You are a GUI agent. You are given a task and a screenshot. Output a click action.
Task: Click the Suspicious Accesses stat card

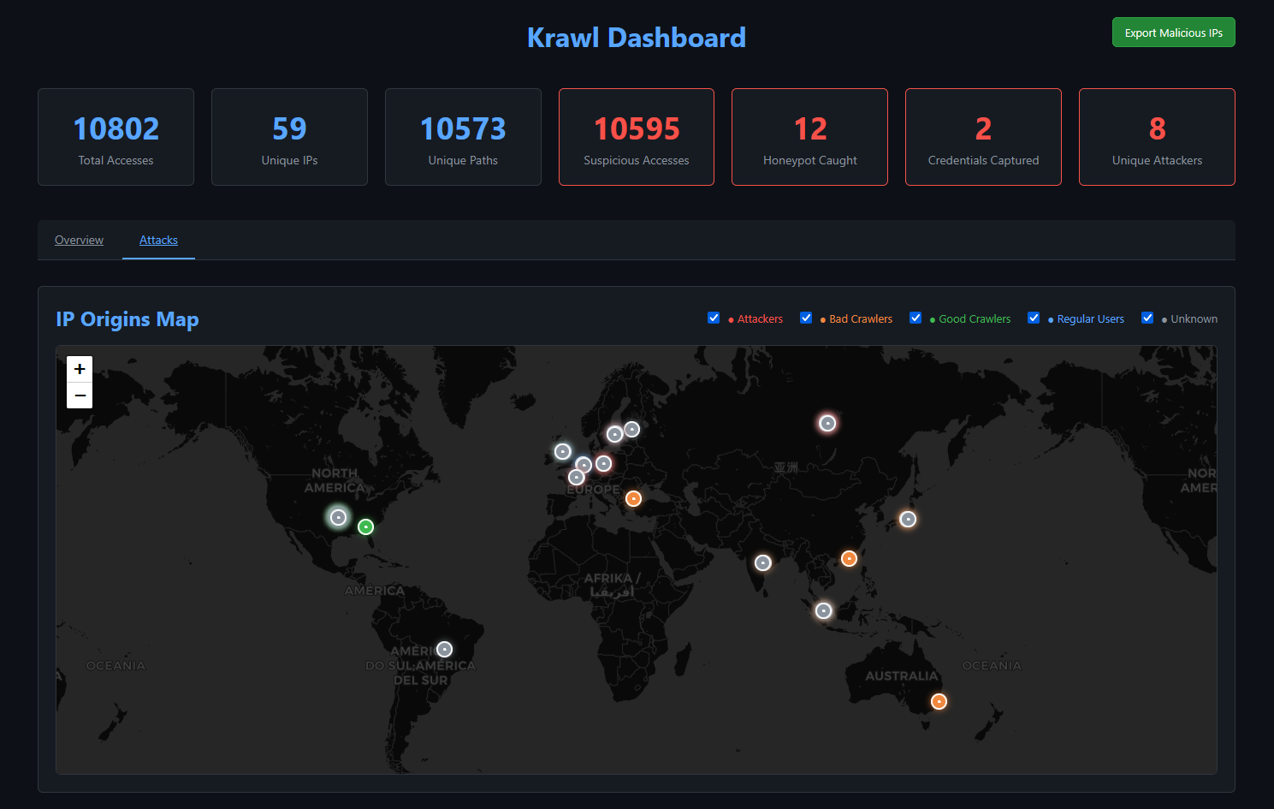(x=636, y=137)
